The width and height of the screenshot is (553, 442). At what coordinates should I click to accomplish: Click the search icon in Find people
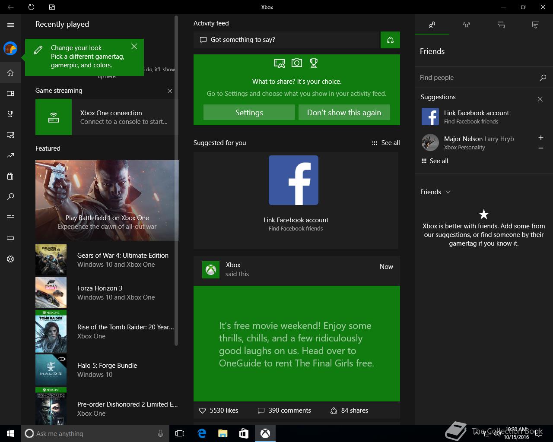543,78
